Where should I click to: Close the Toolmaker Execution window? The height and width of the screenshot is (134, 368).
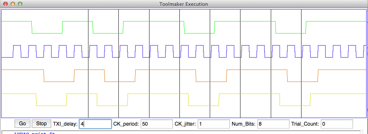click(x=5, y=4)
